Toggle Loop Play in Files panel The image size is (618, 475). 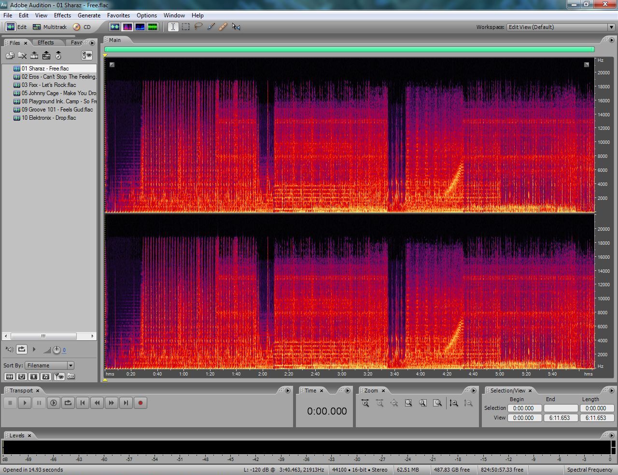pos(22,349)
